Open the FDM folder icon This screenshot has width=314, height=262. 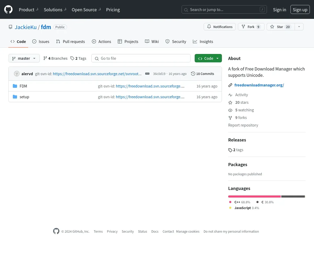(x=15, y=86)
